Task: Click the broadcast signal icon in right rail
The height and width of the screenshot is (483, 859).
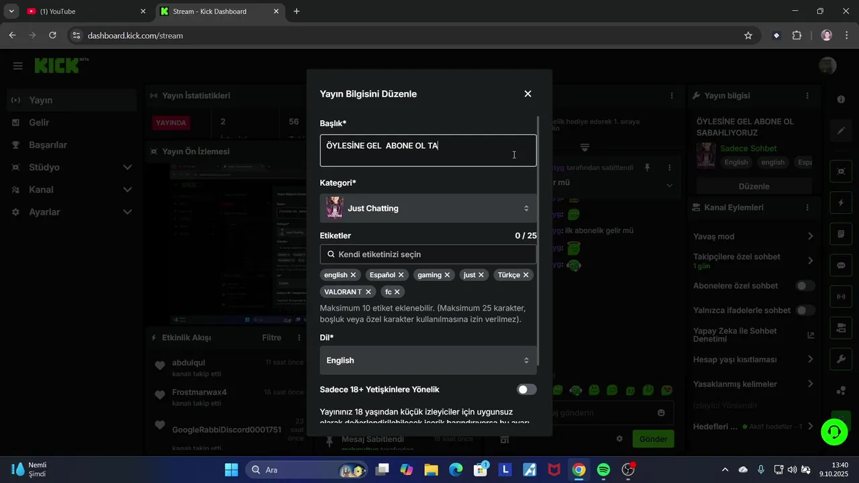Action: (841, 296)
